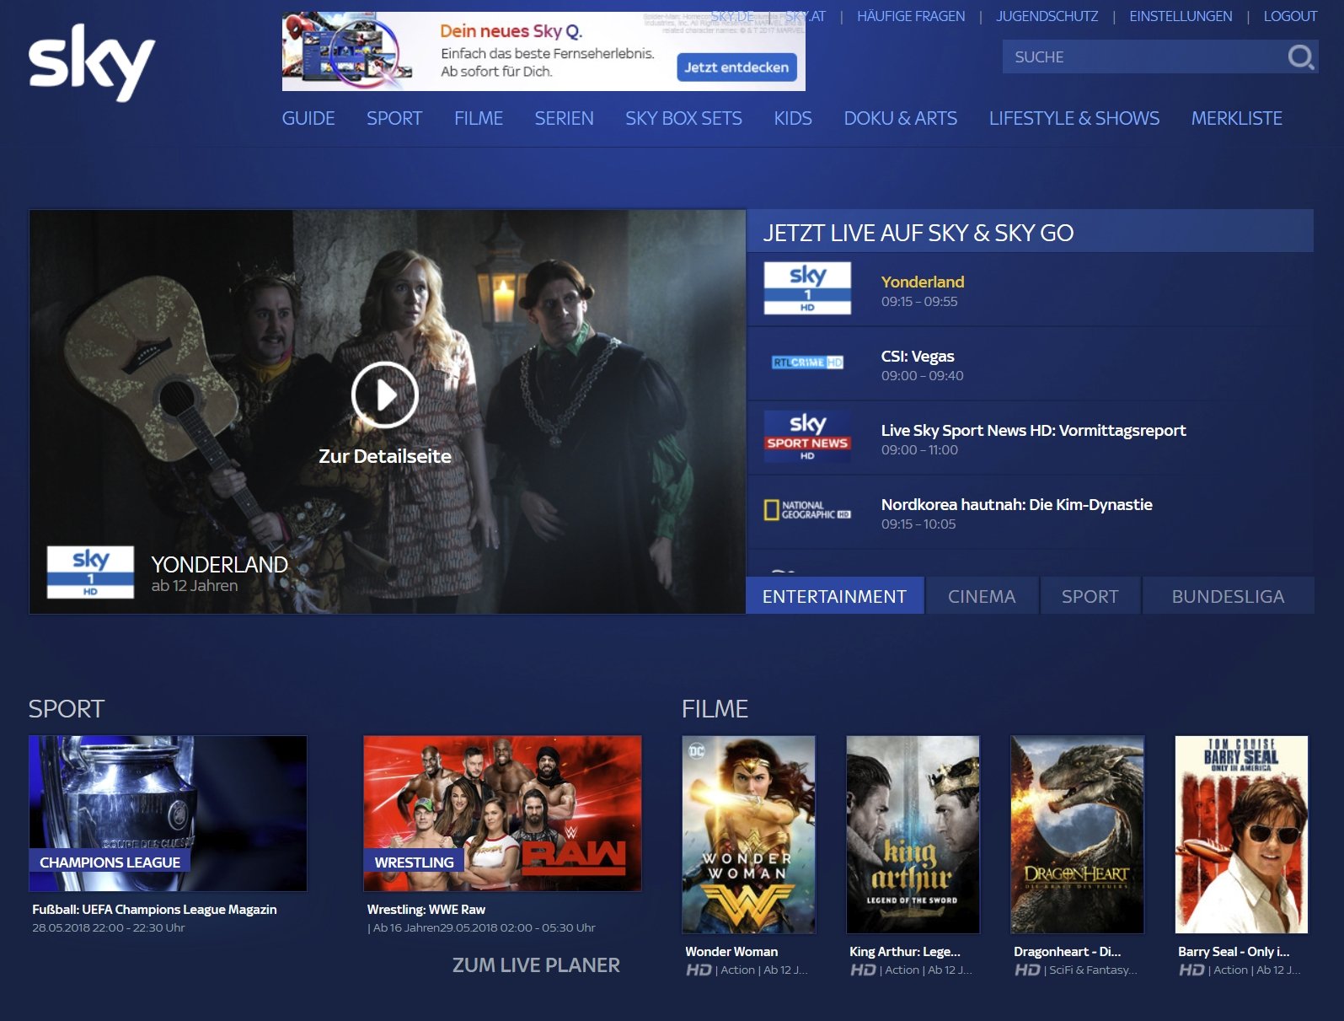Open DOKU & ARTS menu

click(x=901, y=119)
